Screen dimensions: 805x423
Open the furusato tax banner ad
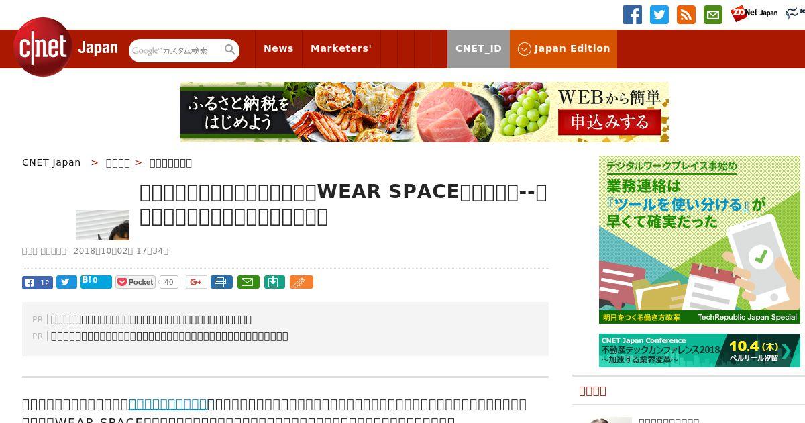coord(425,112)
